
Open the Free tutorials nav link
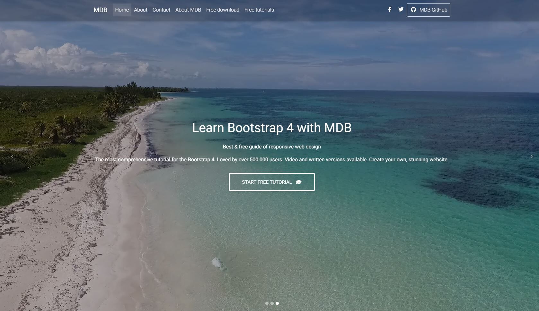pyautogui.click(x=259, y=10)
